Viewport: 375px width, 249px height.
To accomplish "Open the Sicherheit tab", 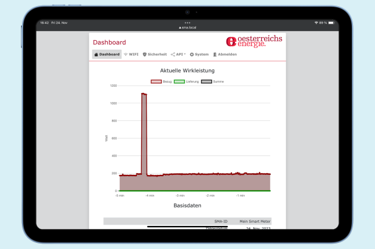I will (155, 55).
